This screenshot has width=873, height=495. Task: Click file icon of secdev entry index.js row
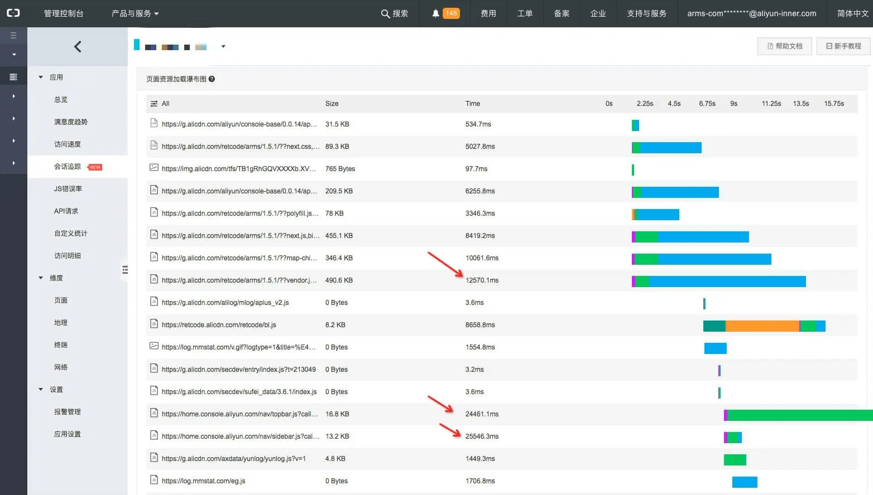click(154, 368)
